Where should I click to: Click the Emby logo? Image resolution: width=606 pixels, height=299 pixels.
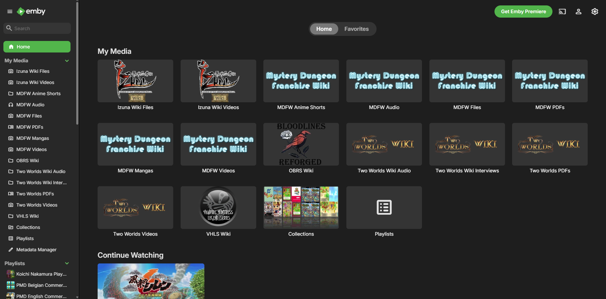coord(31,12)
